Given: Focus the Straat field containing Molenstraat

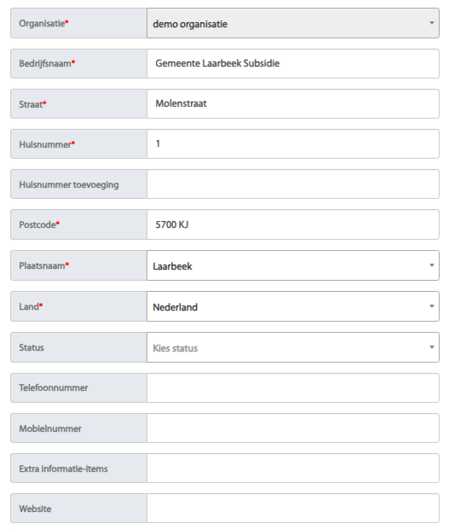Looking at the screenshot, I should coord(293,104).
